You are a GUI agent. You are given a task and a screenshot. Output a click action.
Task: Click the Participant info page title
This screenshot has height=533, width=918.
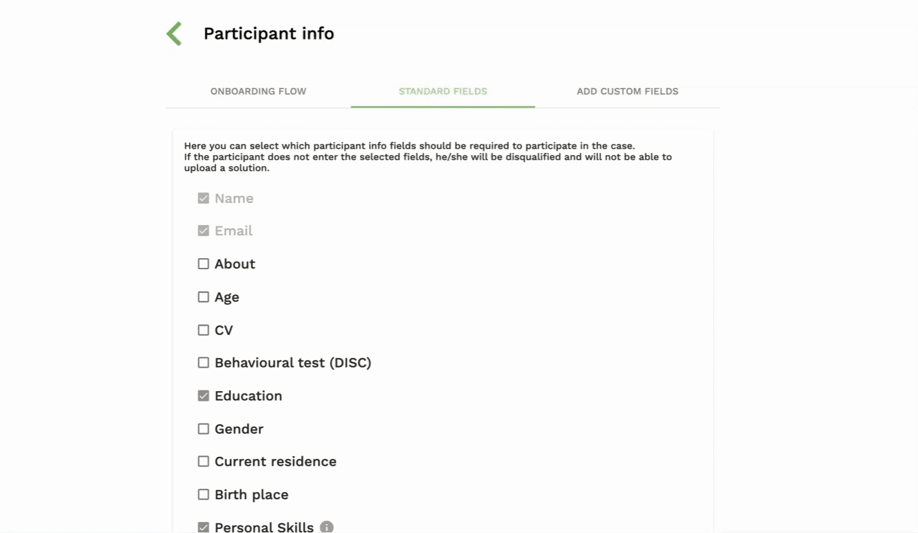269,34
